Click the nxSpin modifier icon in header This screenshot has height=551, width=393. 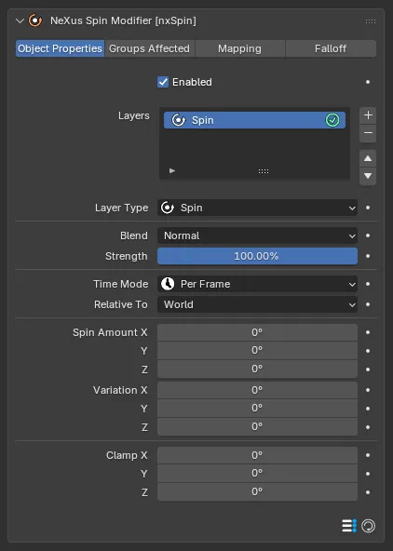coord(35,20)
